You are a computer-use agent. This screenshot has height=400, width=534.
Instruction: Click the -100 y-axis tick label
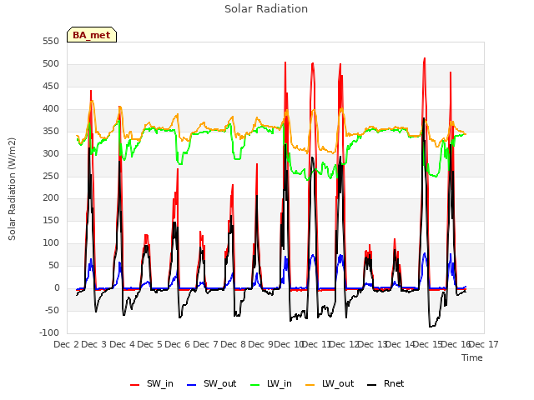[49, 332]
